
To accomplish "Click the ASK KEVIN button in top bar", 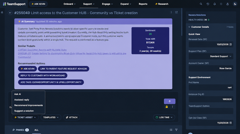I will pyautogui.click(x=38, y=4).
